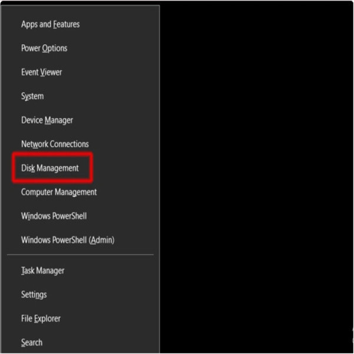Screen dimensions: 354x354
Task: Click the highlighted Disk Management entry
Action: 50,168
